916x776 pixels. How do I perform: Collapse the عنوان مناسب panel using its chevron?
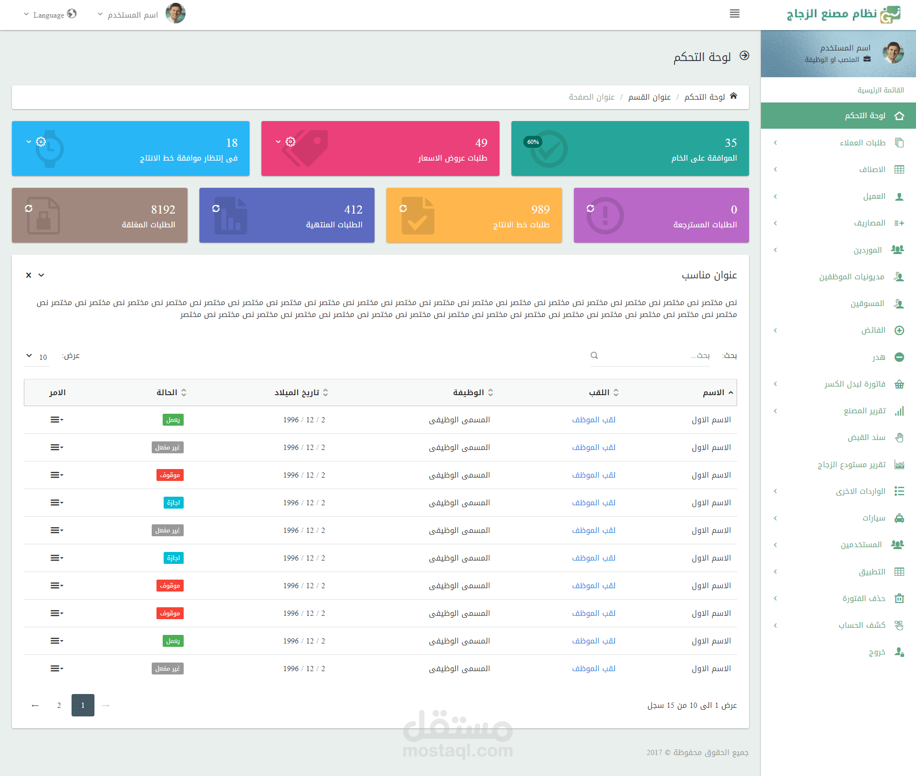tap(41, 276)
